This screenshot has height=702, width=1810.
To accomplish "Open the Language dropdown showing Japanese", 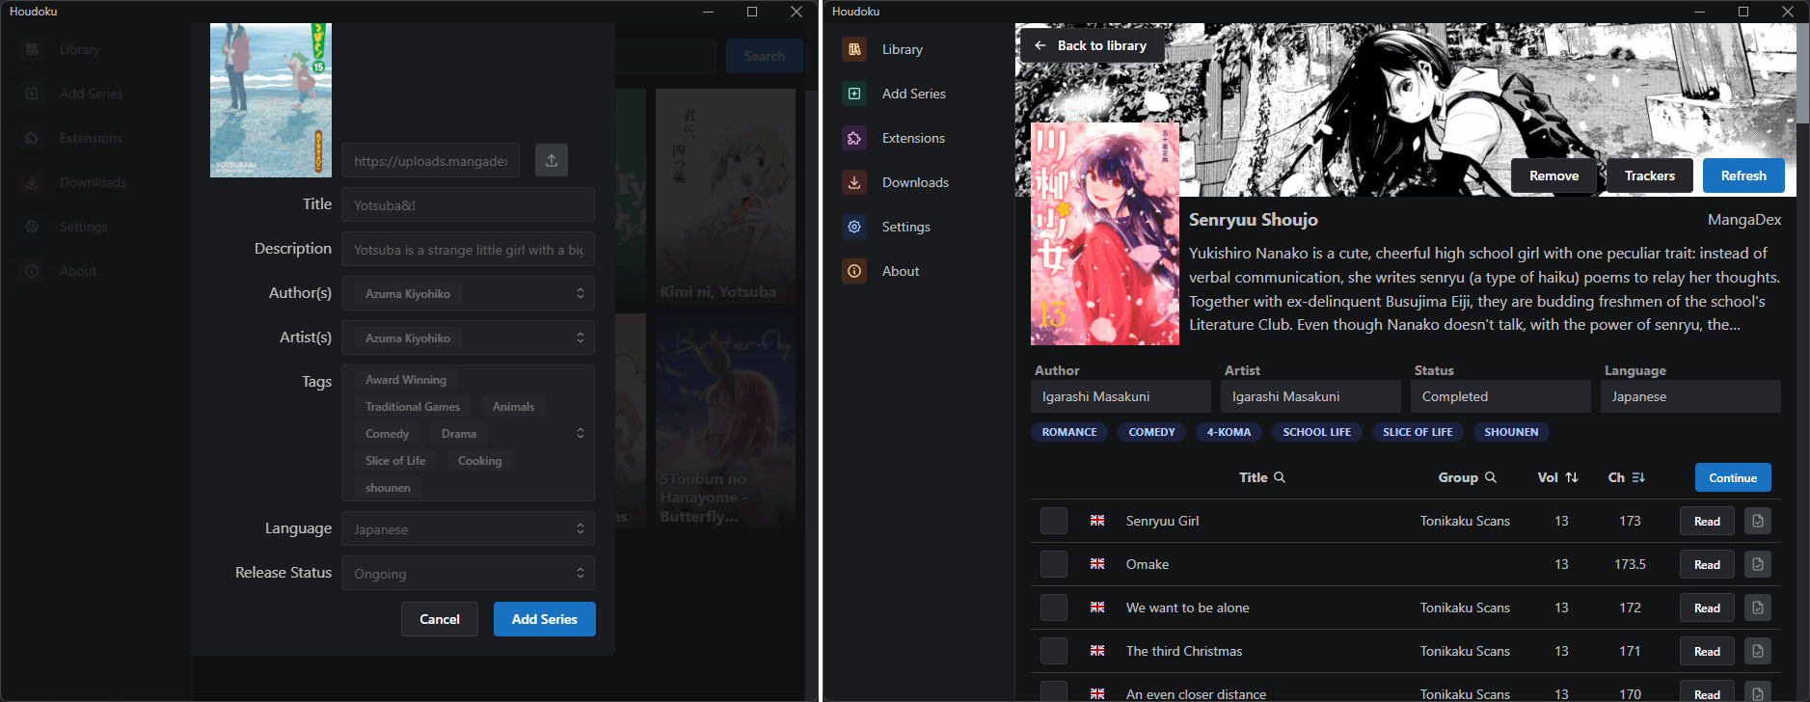I will tap(468, 528).
